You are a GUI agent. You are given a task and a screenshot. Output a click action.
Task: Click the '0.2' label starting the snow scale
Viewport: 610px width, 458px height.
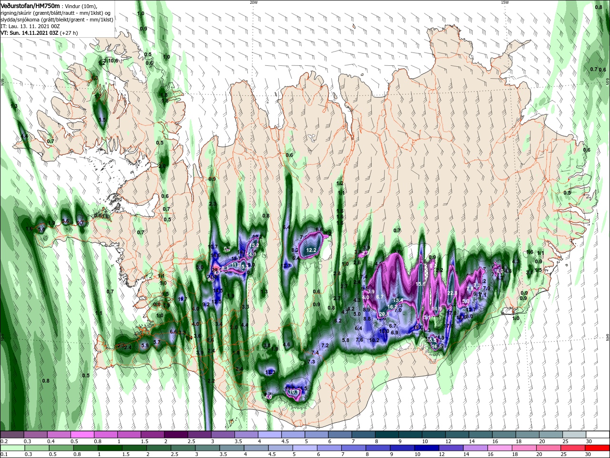5,441
